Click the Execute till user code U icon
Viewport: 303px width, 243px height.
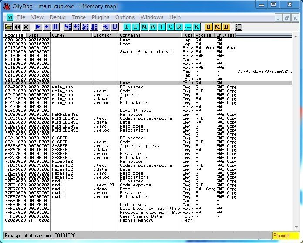pyautogui.click(x=114, y=27)
